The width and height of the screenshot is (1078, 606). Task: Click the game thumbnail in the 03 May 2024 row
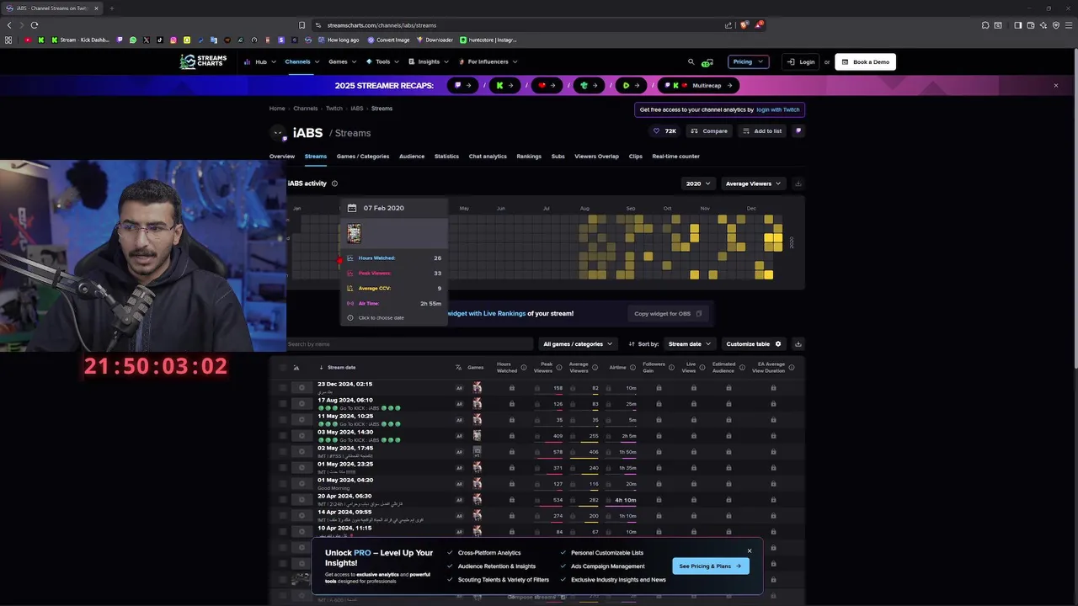477,436
